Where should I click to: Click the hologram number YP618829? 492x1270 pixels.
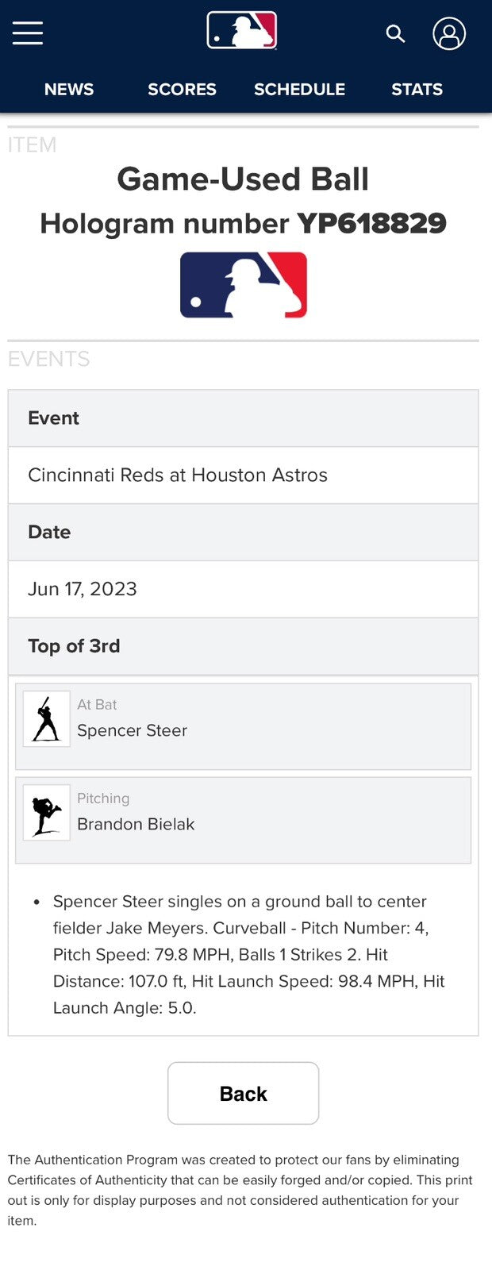371,224
